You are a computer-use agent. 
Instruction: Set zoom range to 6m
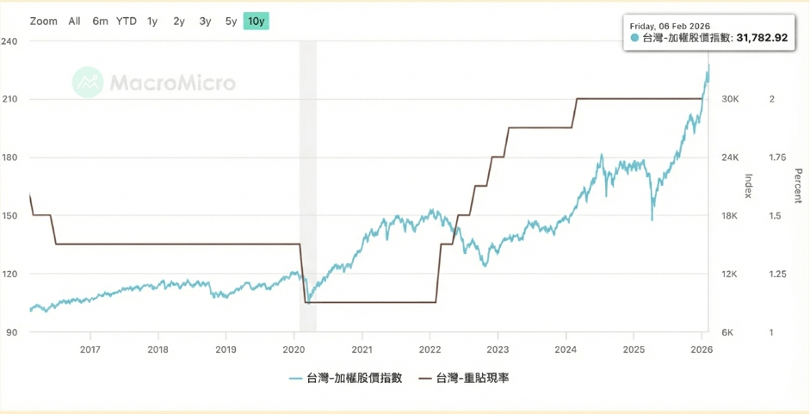[101, 21]
